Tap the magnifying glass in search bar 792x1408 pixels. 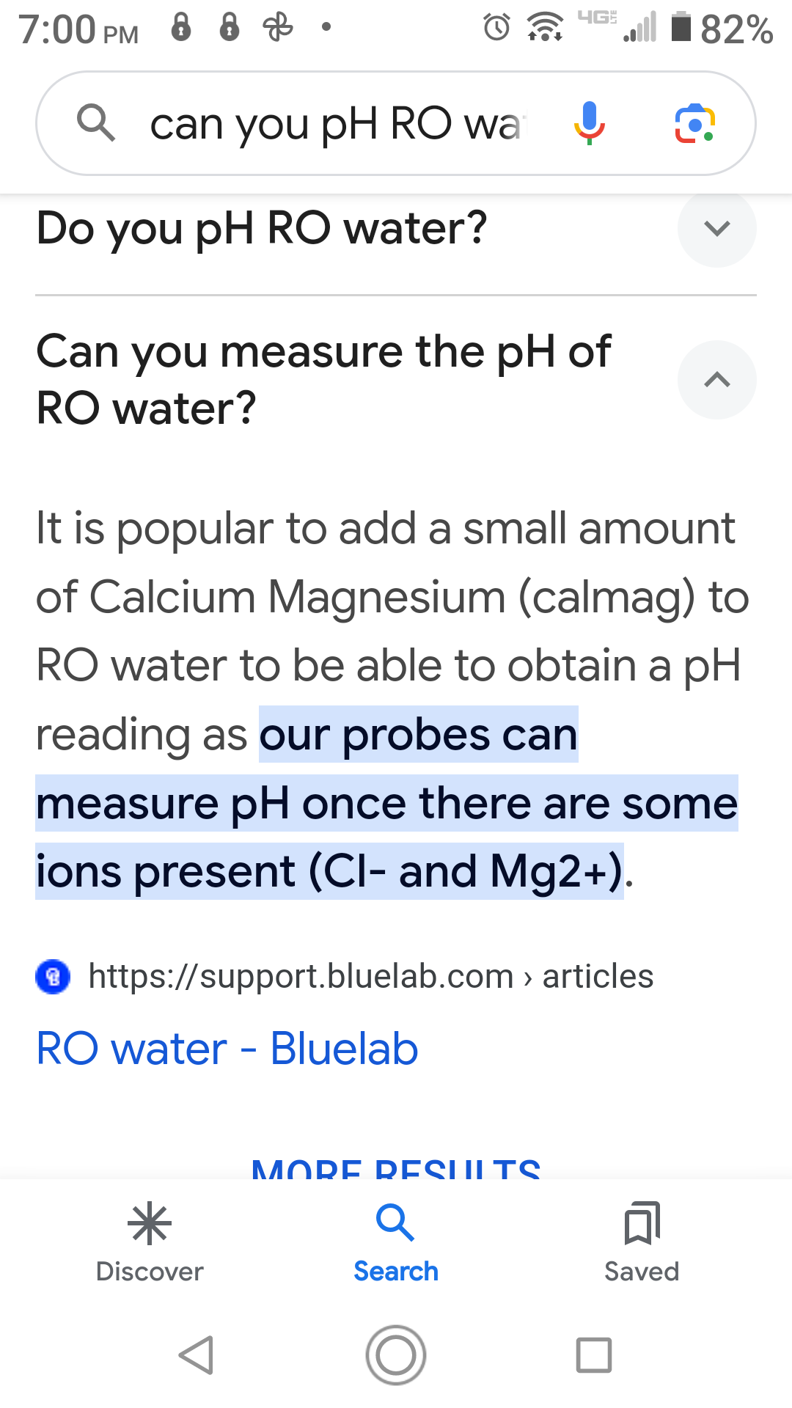(x=96, y=122)
